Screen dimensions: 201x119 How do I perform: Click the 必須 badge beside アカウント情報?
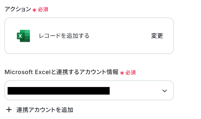click(x=131, y=72)
